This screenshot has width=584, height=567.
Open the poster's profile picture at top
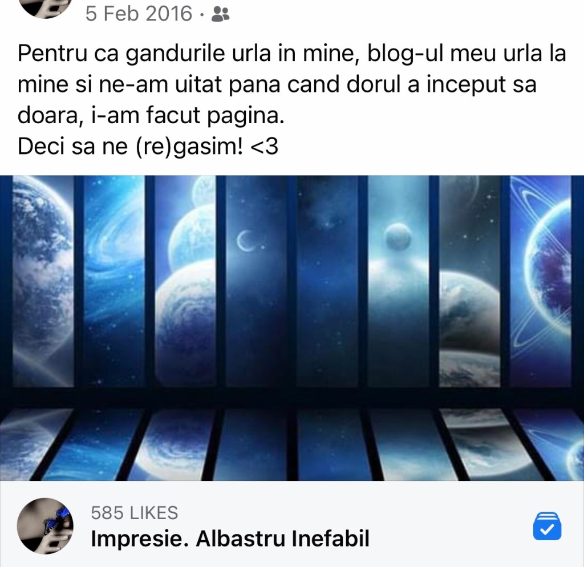coord(45,7)
